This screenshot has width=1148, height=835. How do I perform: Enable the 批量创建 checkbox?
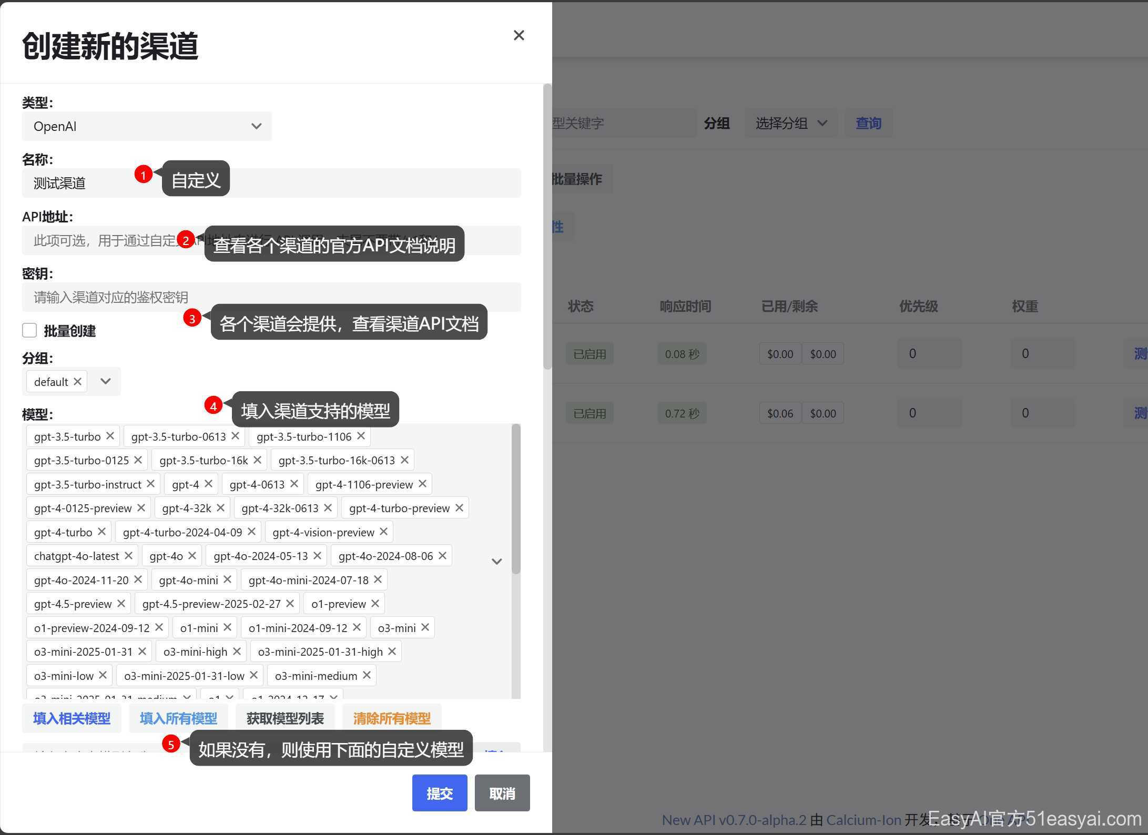pyautogui.click(x=29, y=330)
